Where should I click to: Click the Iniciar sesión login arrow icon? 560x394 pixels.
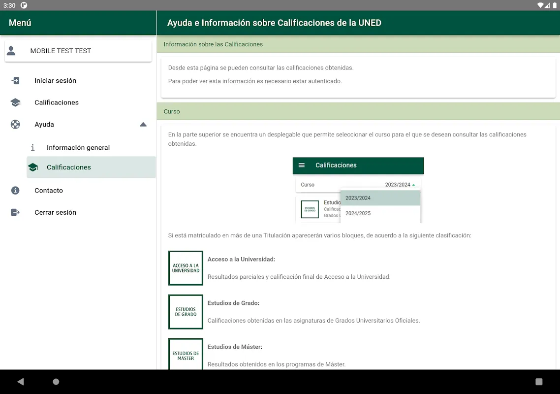pos(15,80)
